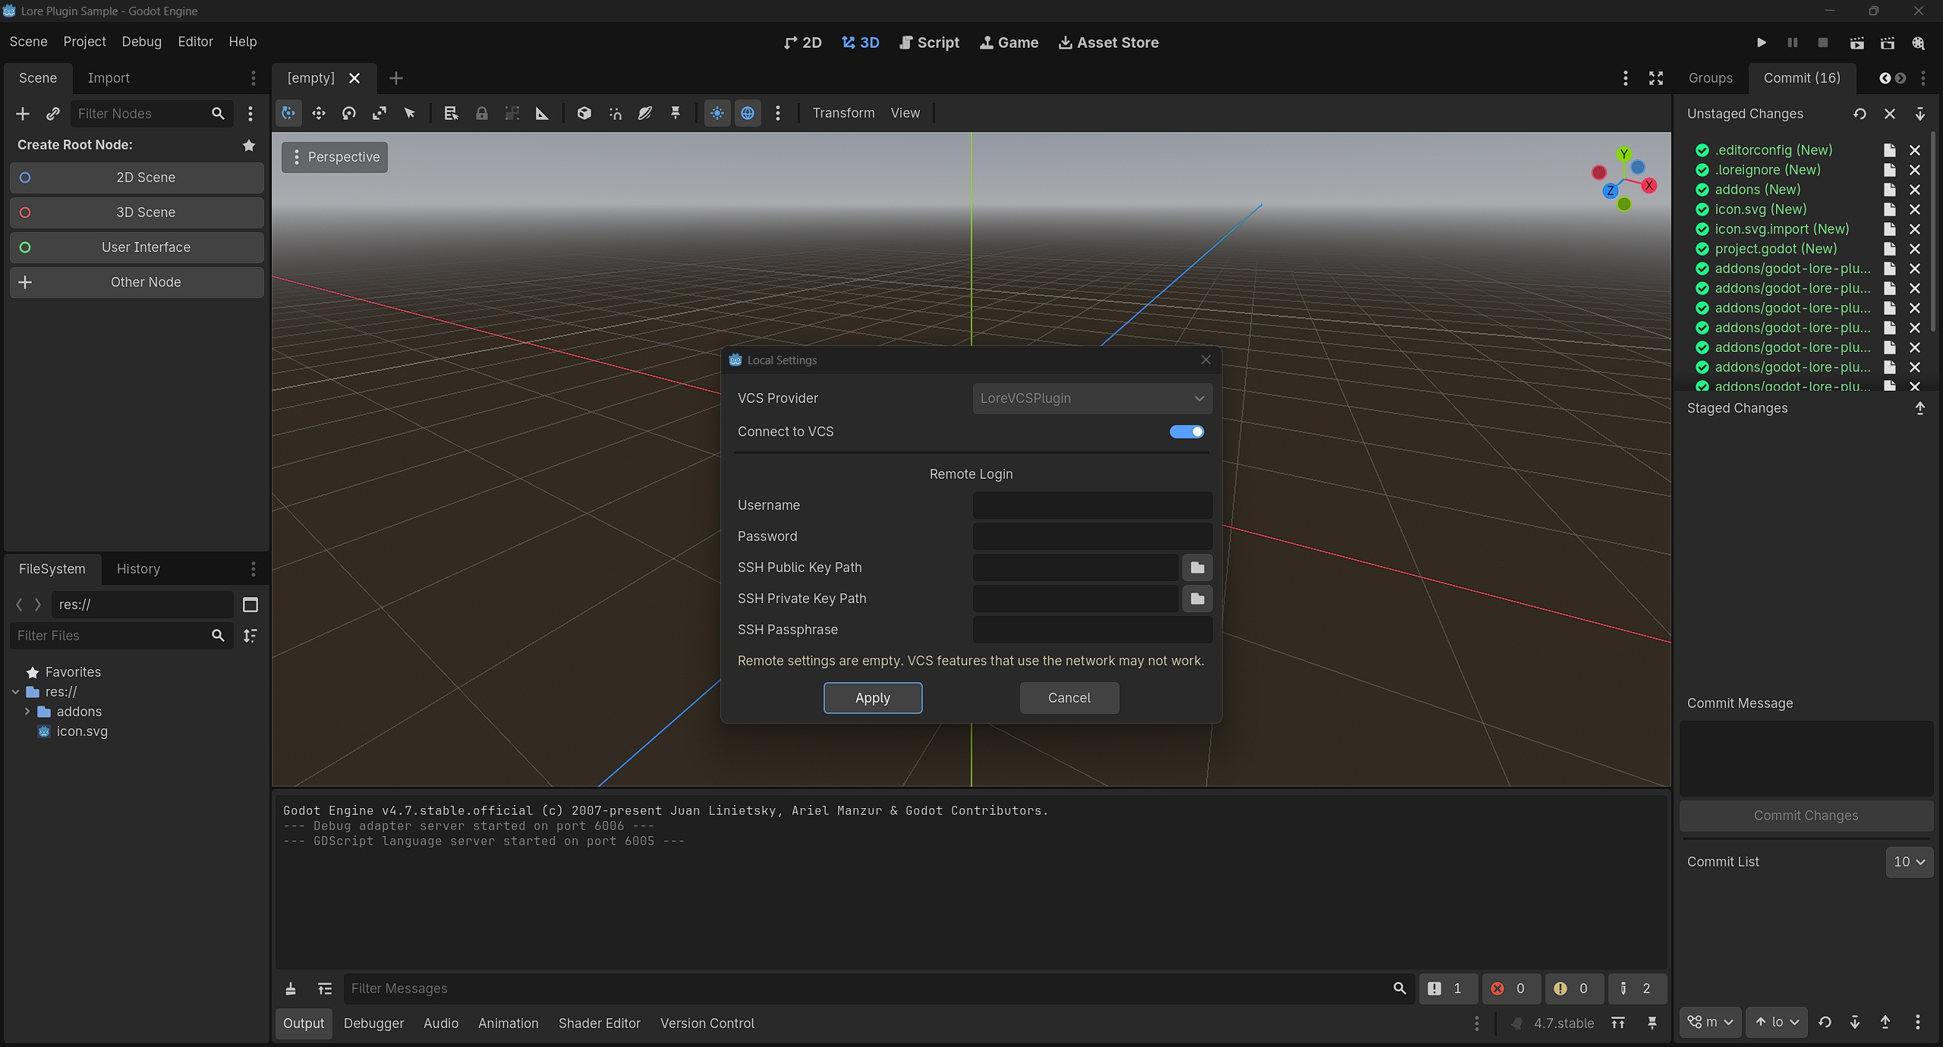The width and height of the screenshot is (1943, 1047).
Task: Toggle the Connect to VCS switch
Action: tap(1186, 432)
